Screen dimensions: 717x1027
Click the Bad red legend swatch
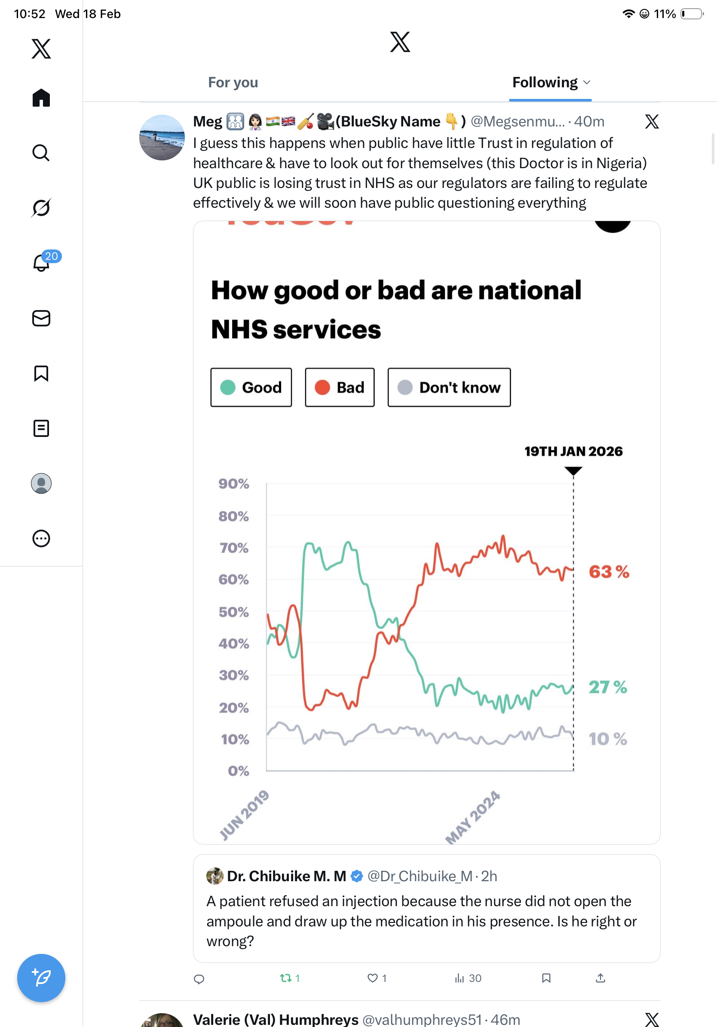322,387
